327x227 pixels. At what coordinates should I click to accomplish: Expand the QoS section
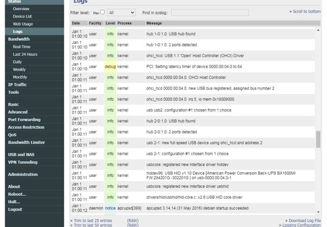pyautogui.click(x=12, y=135)
